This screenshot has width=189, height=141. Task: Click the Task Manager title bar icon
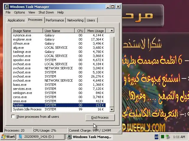pyautogui.click(x=7, y=7)
